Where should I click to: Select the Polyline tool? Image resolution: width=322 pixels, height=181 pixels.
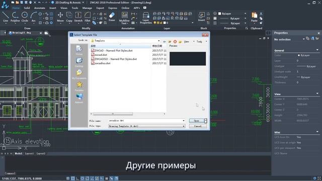[15, 17]
